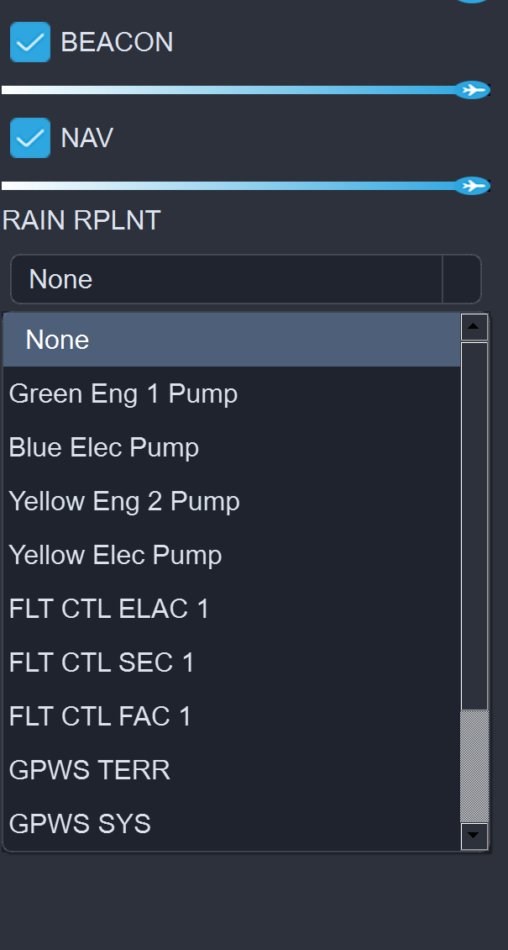508x950 pixels.
Task: Uncheck the BEACON checkbox
Action: point(30,43)
